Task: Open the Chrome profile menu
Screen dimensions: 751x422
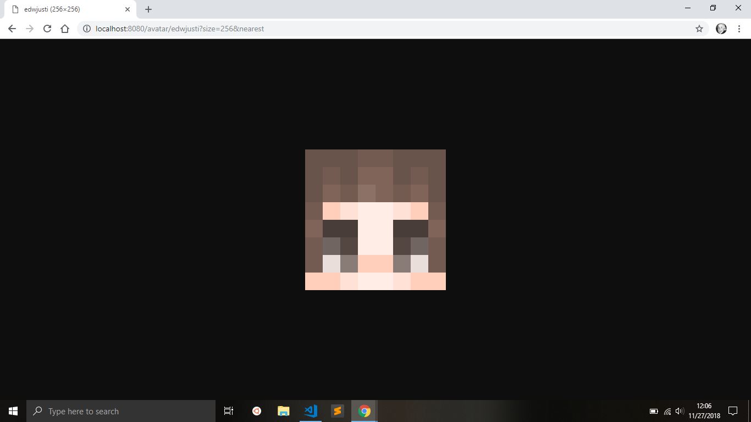Action: pos(721,29)
